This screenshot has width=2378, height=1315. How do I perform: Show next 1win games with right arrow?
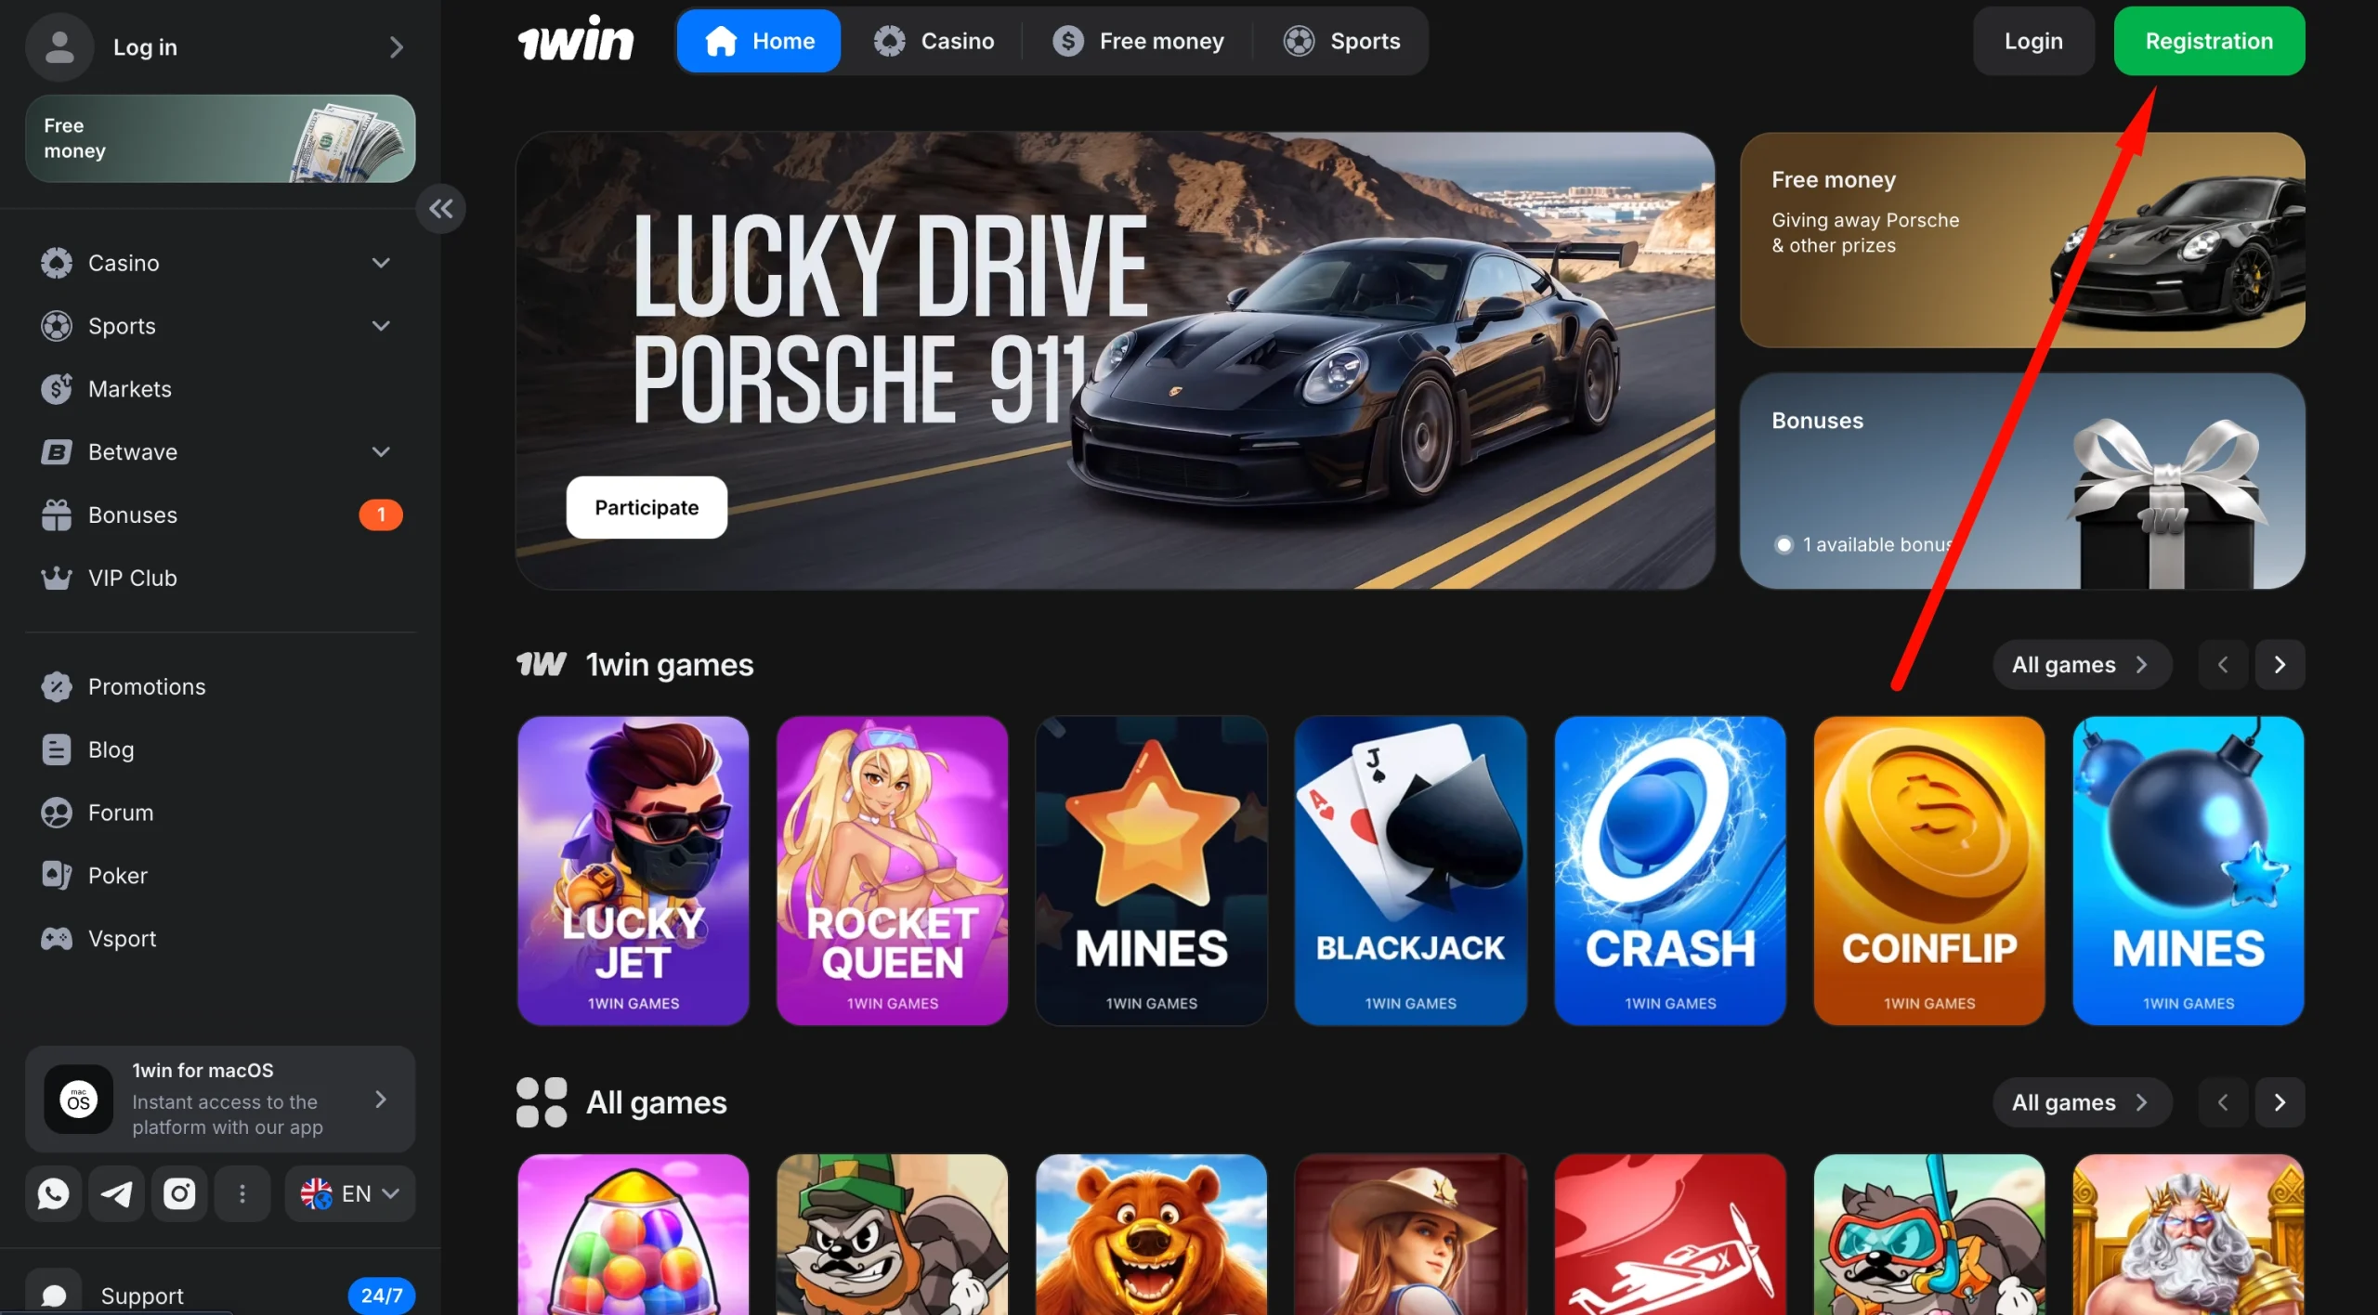[x=2280, y=665]
